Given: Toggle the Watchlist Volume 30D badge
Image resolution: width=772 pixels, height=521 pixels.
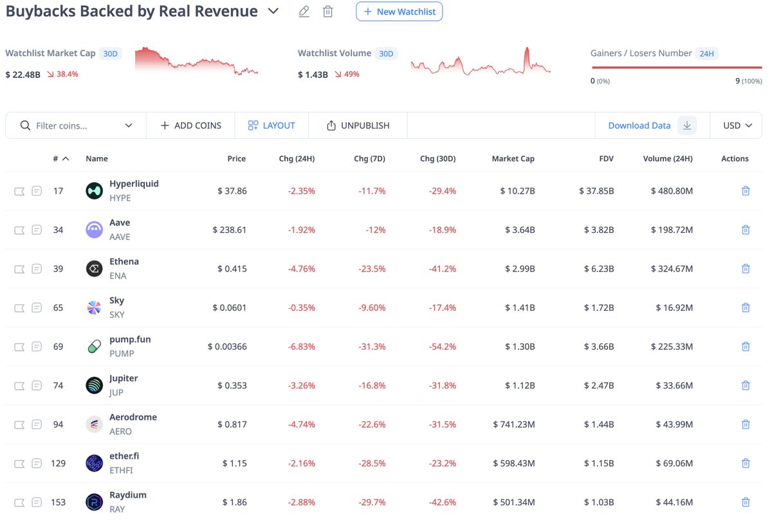Looking at the screenshot, I should pos(386,53).
